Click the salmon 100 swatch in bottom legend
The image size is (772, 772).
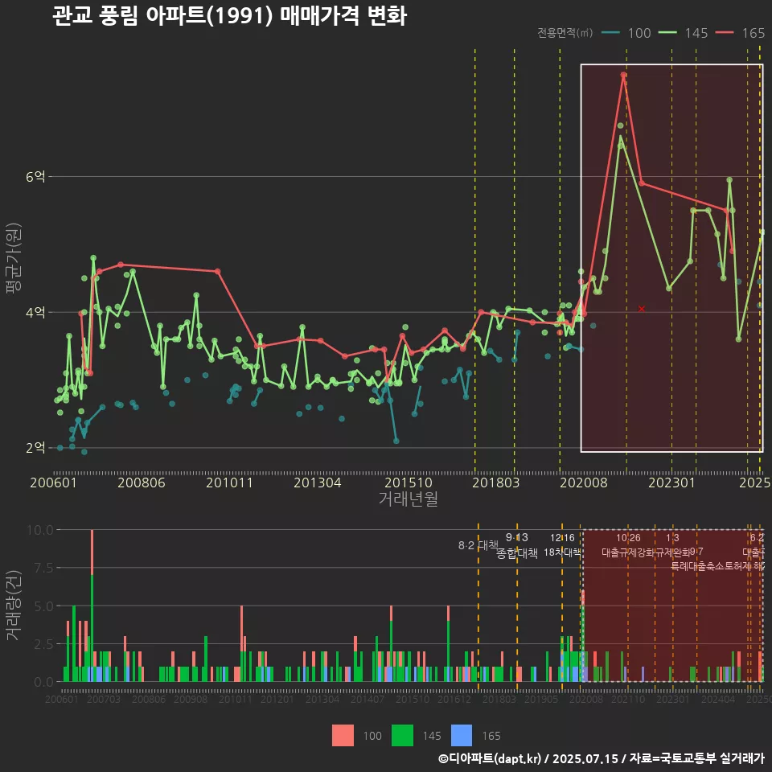point(343,736)
